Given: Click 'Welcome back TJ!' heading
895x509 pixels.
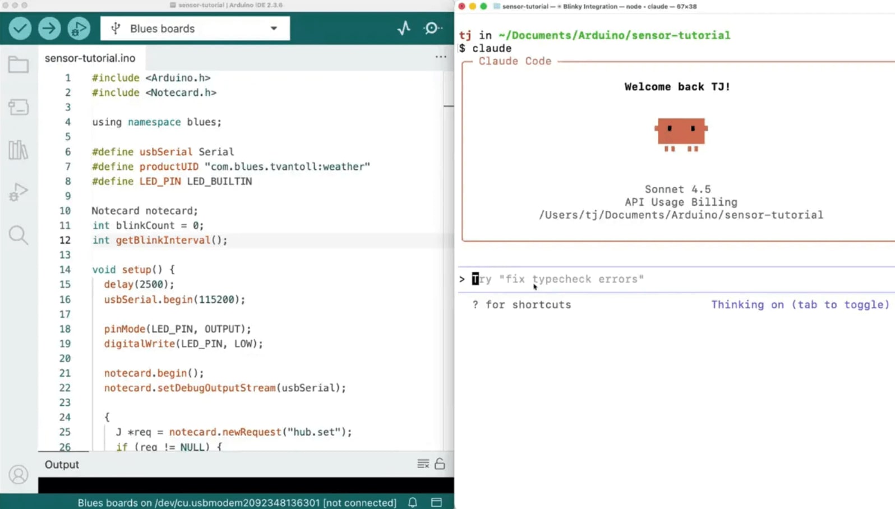Looking at the screenshot, I should coord(677,86).
